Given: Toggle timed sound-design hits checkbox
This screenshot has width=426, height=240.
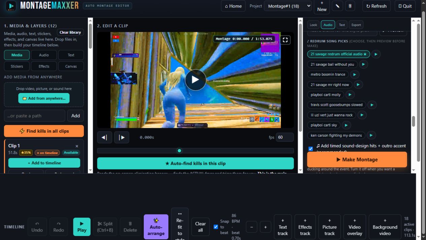Looking at the screenshot, I should click(310, 149).
